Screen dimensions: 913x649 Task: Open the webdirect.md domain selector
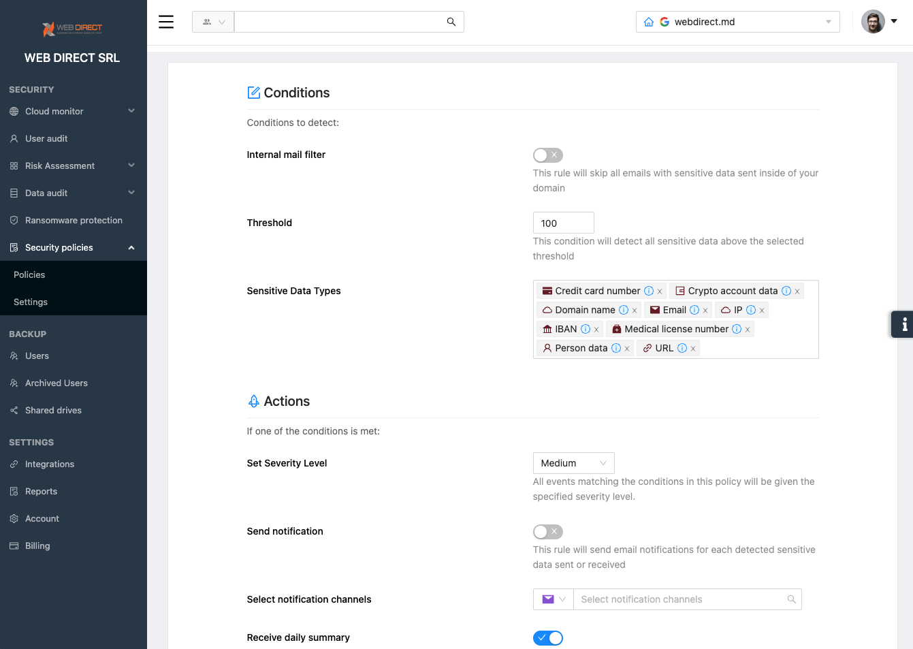(738, 22)
